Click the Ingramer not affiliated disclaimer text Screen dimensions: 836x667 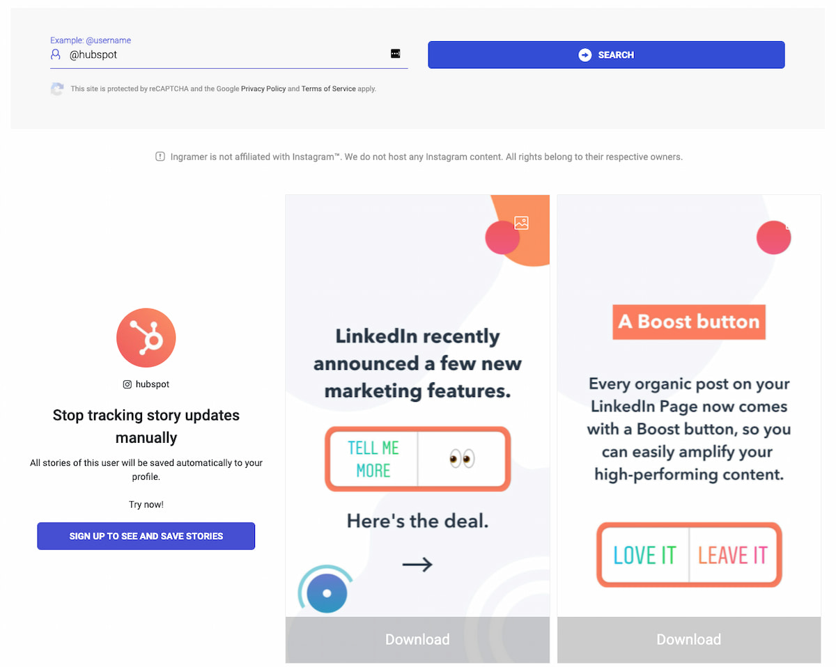point(426,157)
